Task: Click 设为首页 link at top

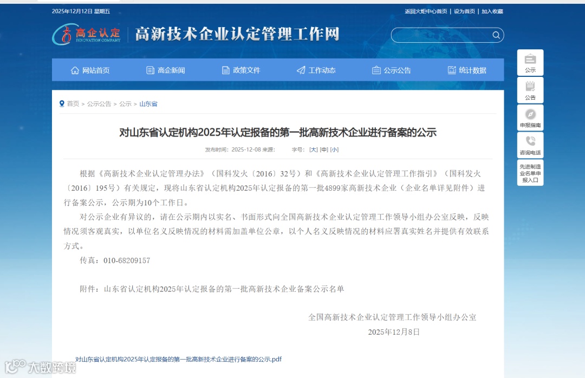Action: 464,11
